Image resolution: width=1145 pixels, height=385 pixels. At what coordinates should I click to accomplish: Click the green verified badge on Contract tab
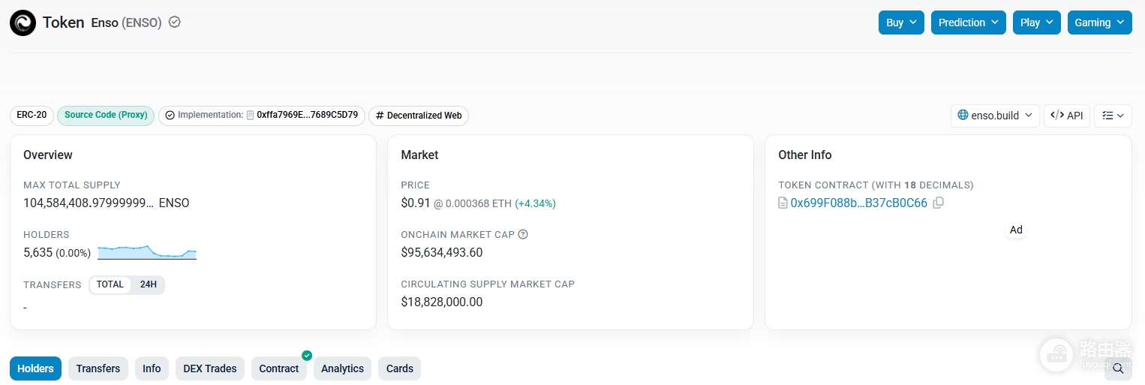[307, 355]
